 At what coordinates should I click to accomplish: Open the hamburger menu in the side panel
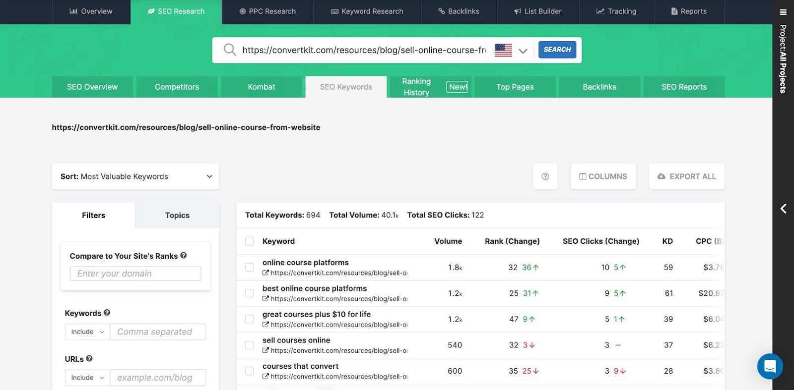point(783,12)
